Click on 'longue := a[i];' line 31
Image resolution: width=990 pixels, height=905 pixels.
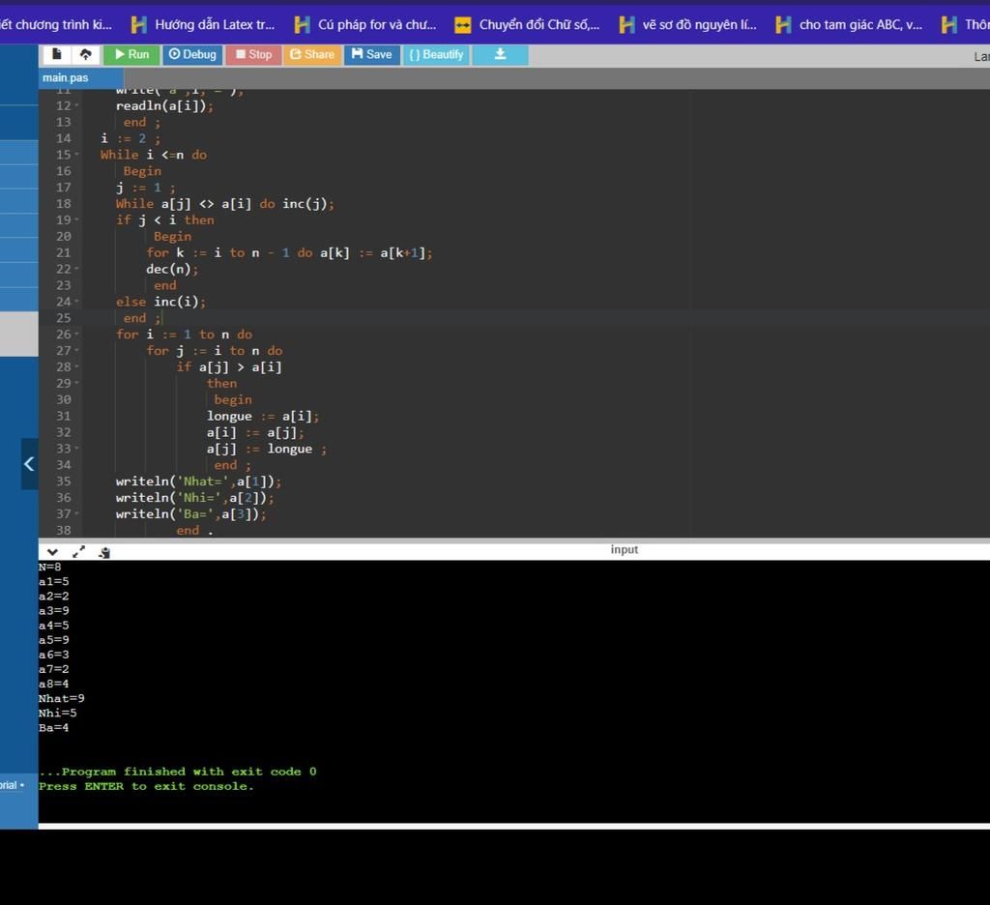(x=263, y=416)
